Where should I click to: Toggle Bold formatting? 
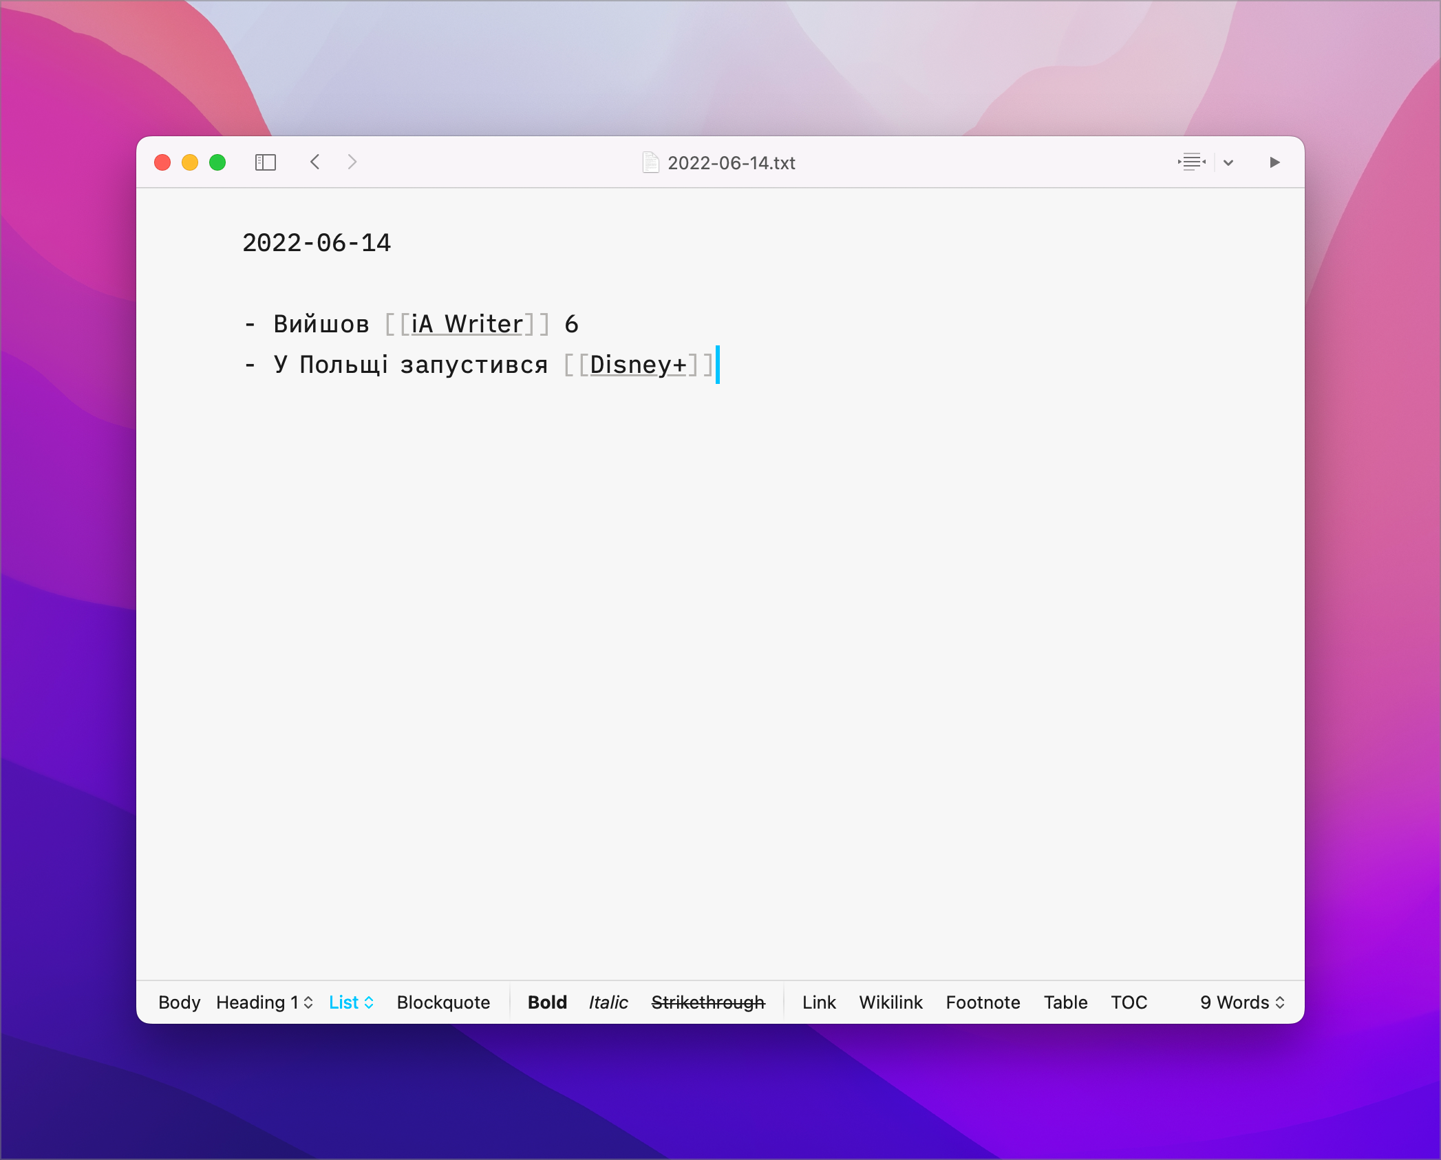(547, 1002)
